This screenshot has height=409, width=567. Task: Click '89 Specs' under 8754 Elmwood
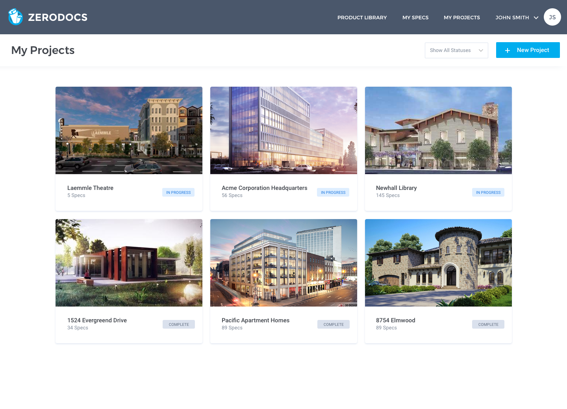pos(386,328)
